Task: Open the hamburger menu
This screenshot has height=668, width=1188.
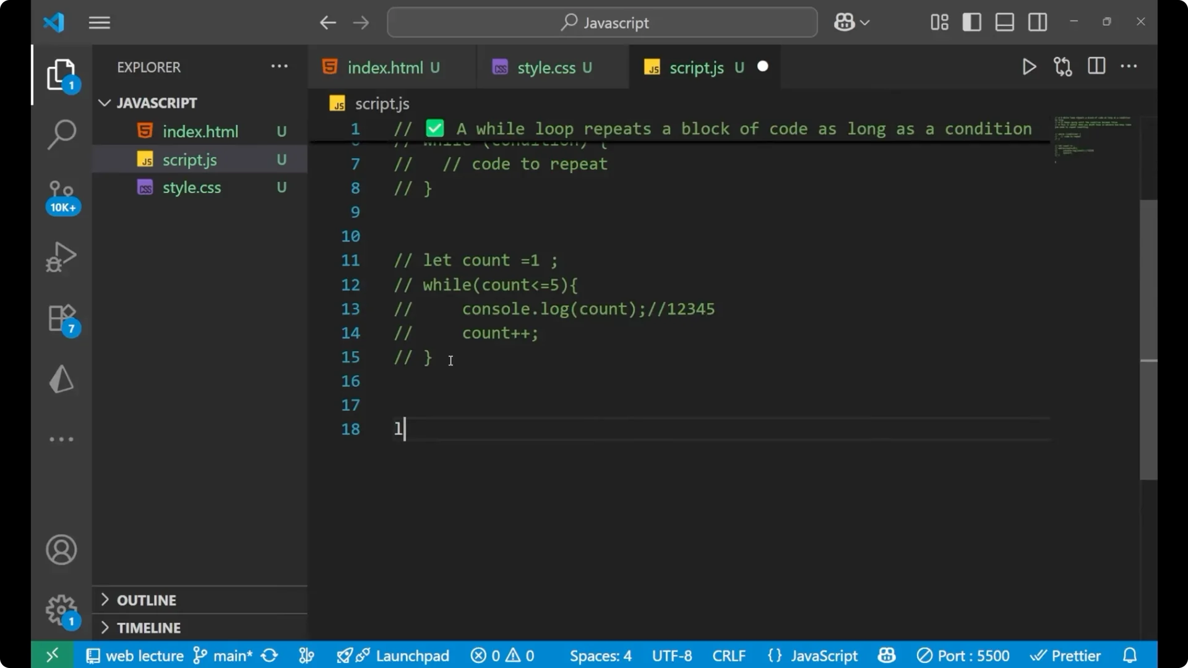Action: [x=99, y=22]
